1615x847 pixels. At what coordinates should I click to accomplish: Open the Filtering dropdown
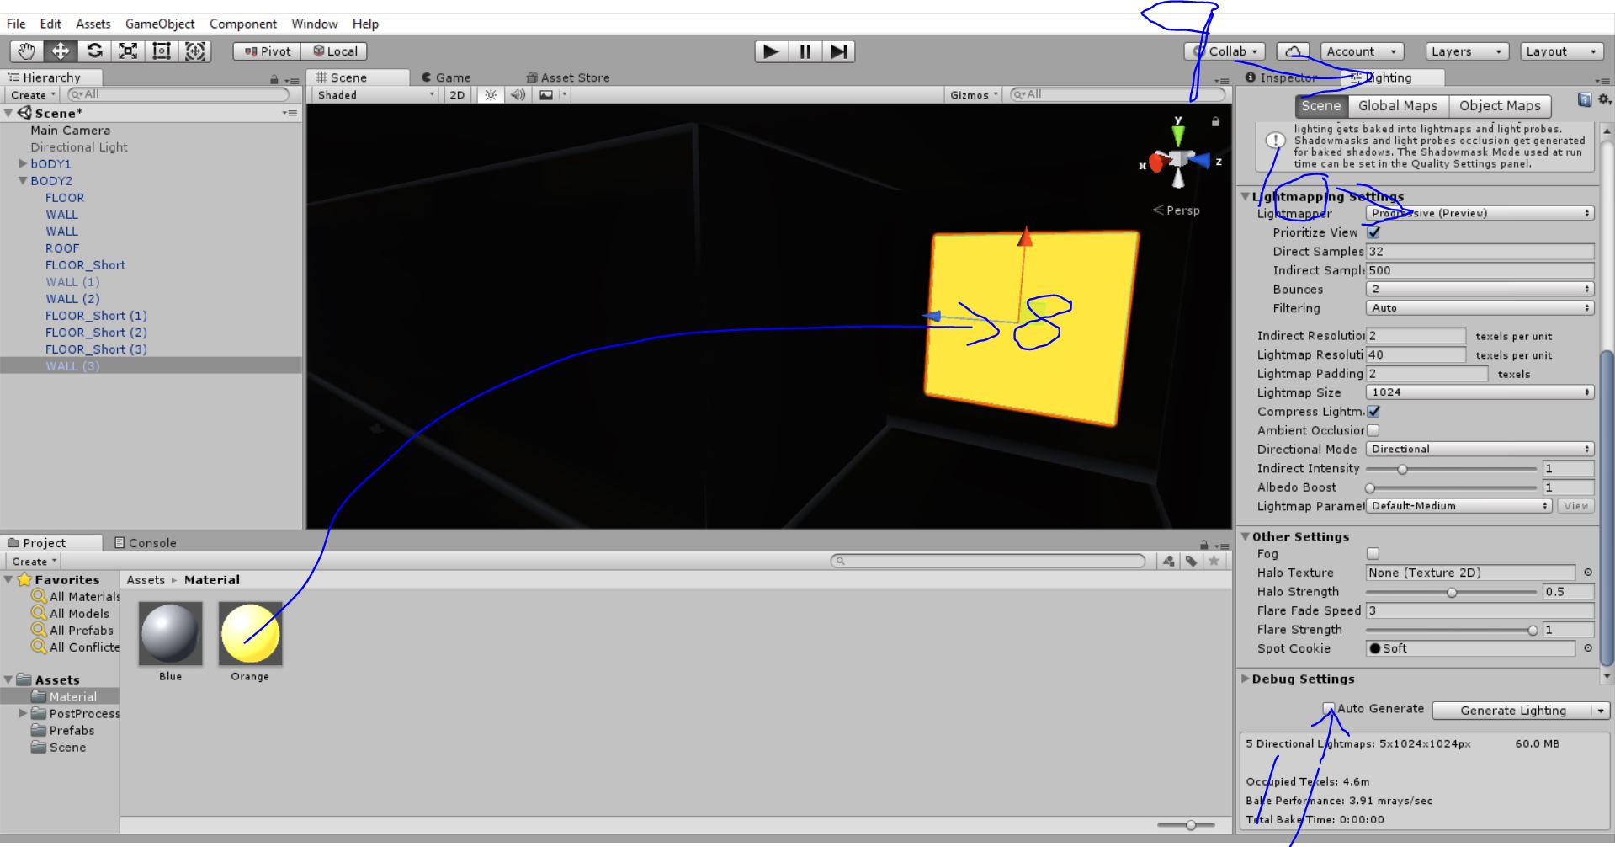coord(1480,308)
